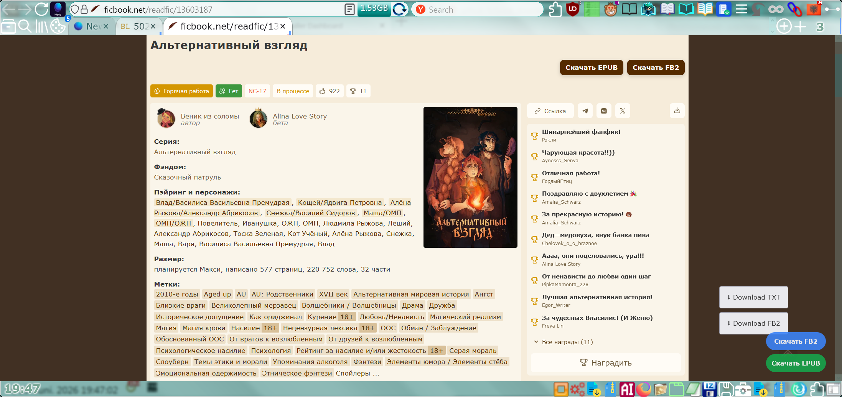Open author 'Веник из соломы' profile
The image size is (842, 397).
point(210,116)
